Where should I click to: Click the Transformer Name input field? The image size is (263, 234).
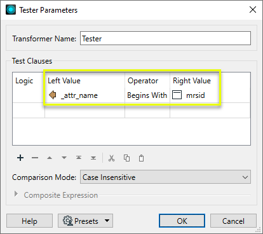165,38
